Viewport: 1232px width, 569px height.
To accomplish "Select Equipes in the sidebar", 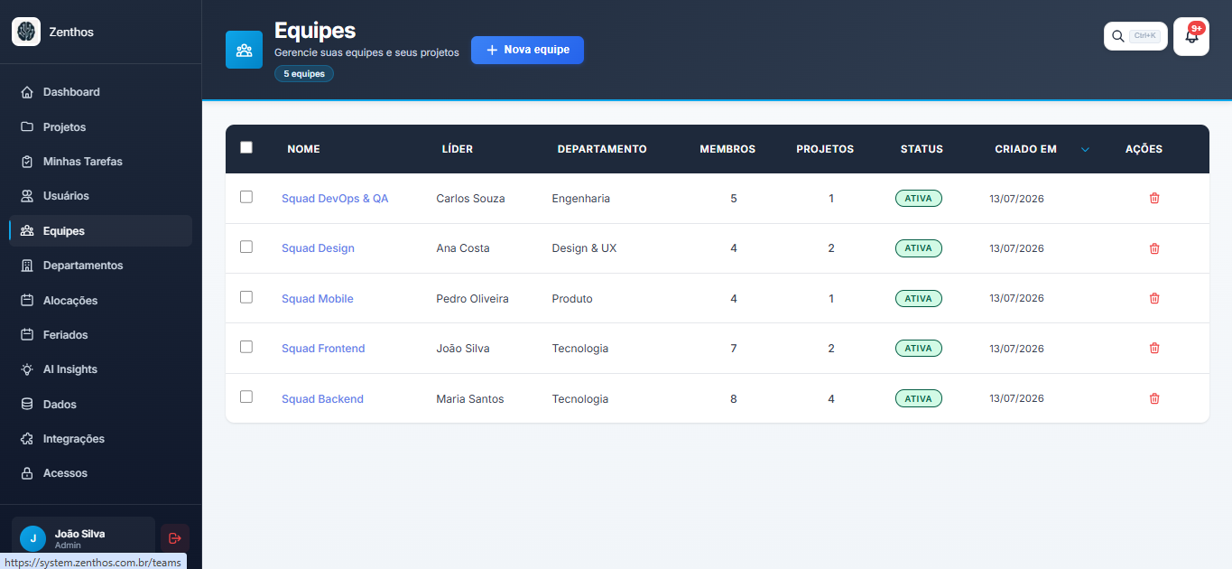I will click(100, 231).
